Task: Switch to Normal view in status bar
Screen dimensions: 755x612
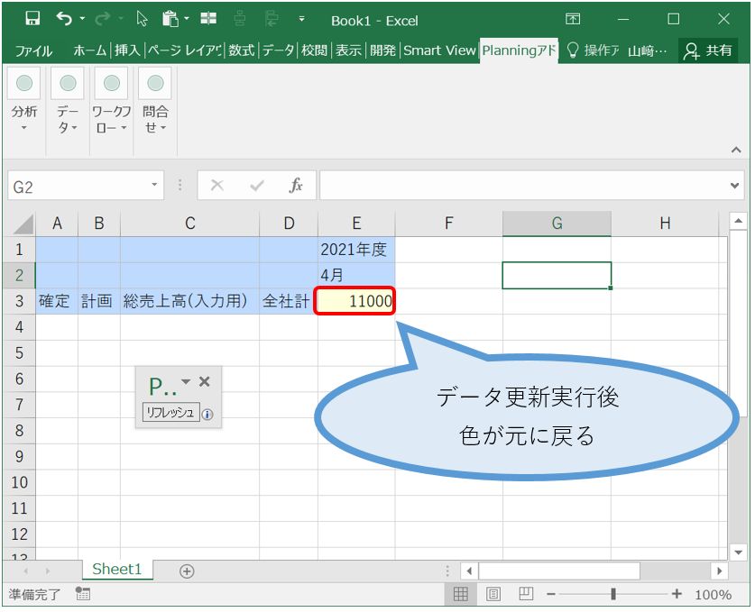Action: click(461, 594)
